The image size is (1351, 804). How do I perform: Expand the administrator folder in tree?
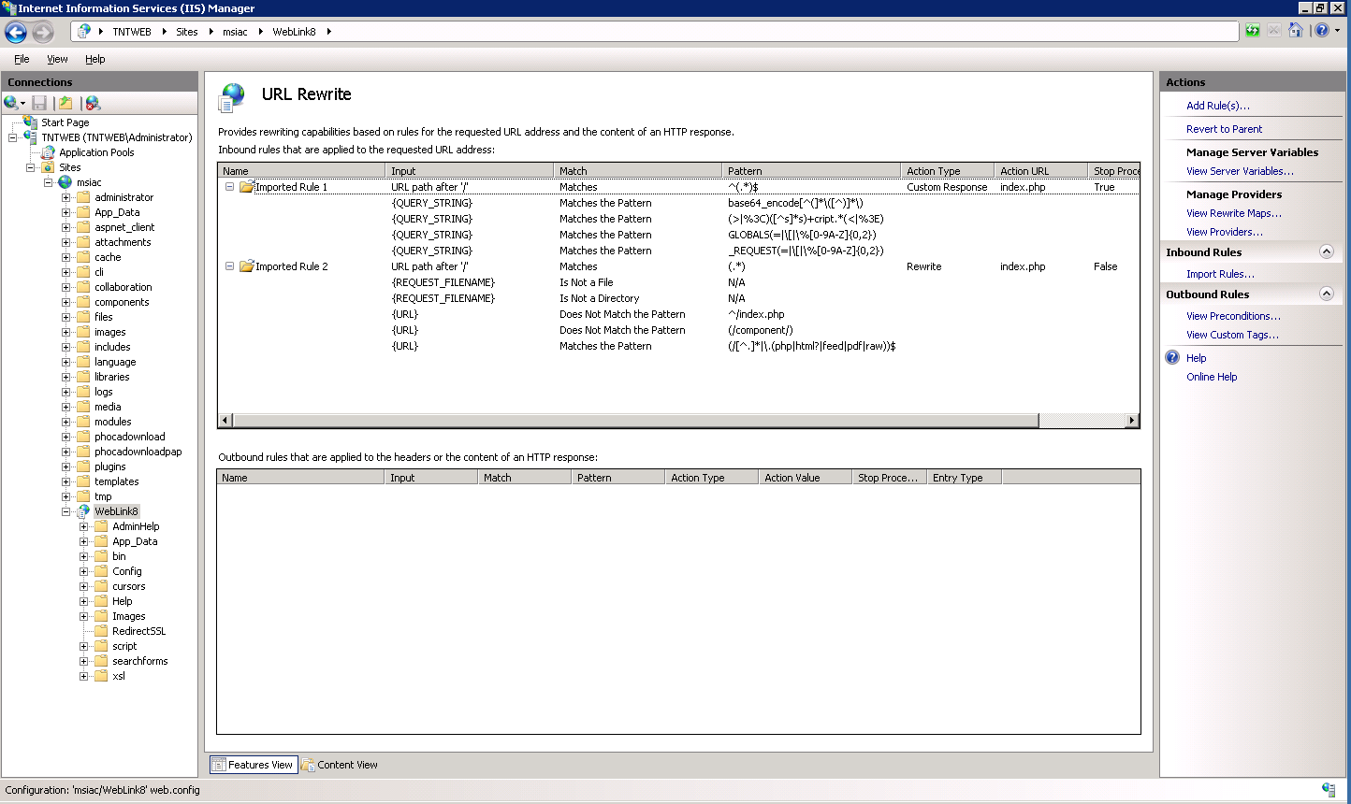[66, 197]
